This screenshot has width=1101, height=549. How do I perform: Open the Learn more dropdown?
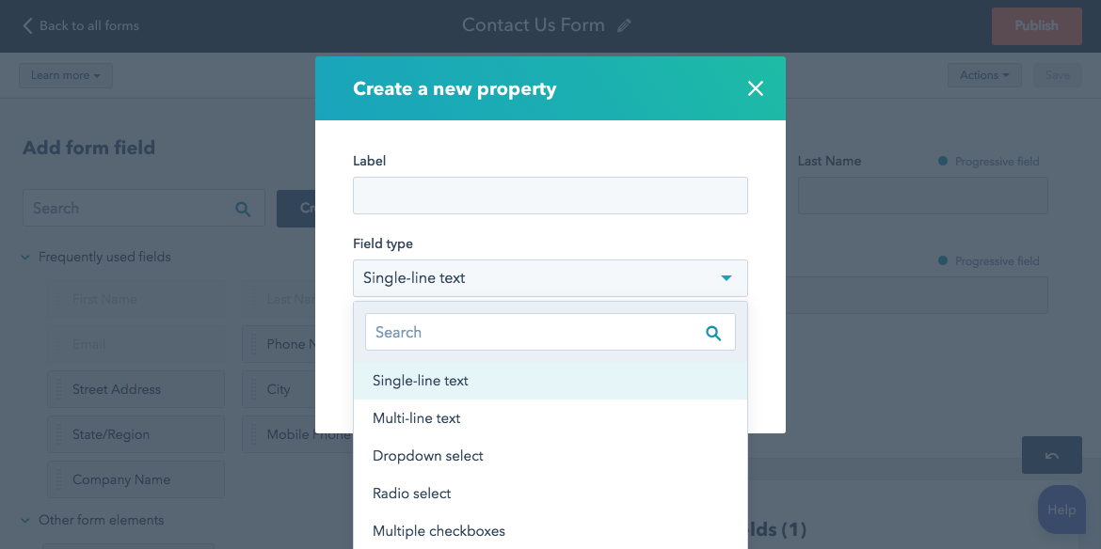pos(65,75)
